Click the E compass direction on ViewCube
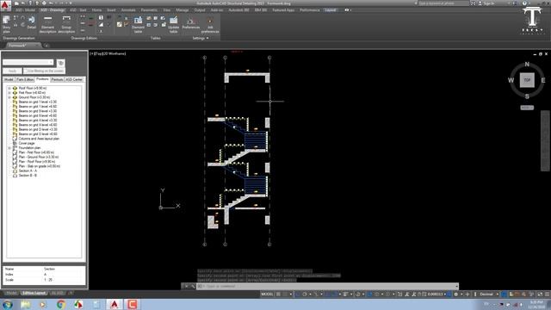The width and height of the screenshot is (551, 310). tap(543, 80)
